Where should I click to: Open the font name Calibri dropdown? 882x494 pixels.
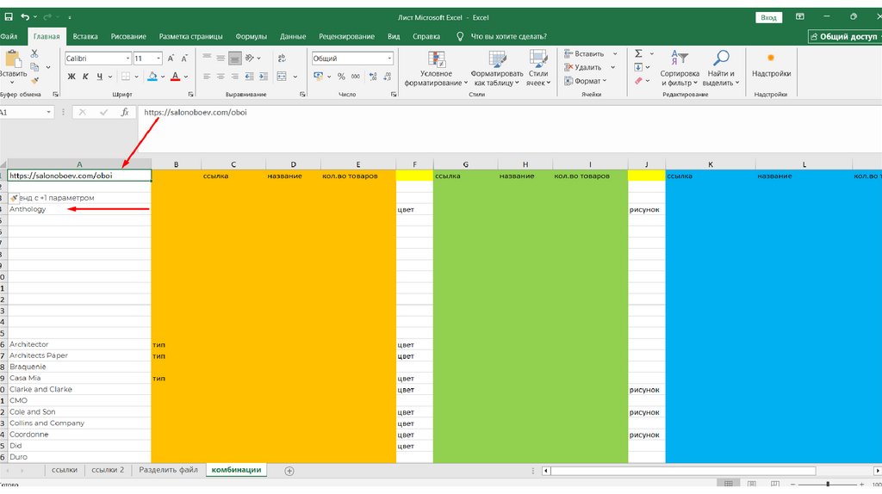(126, 59)
